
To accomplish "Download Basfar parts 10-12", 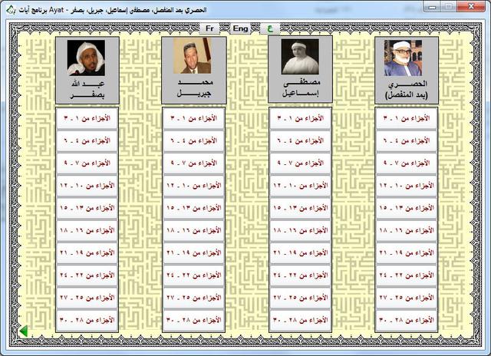I will pyautogui.click(x=87, y=186).
